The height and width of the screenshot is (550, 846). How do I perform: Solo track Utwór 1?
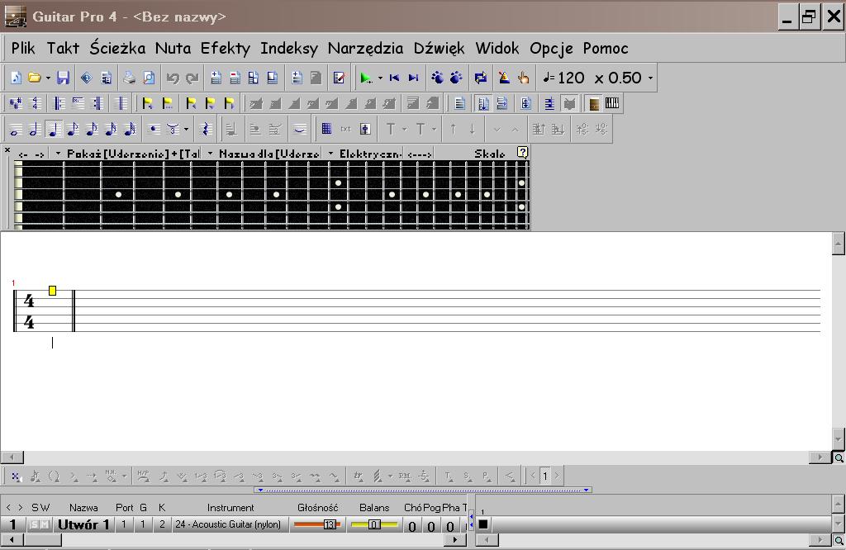tap(35, 524)
